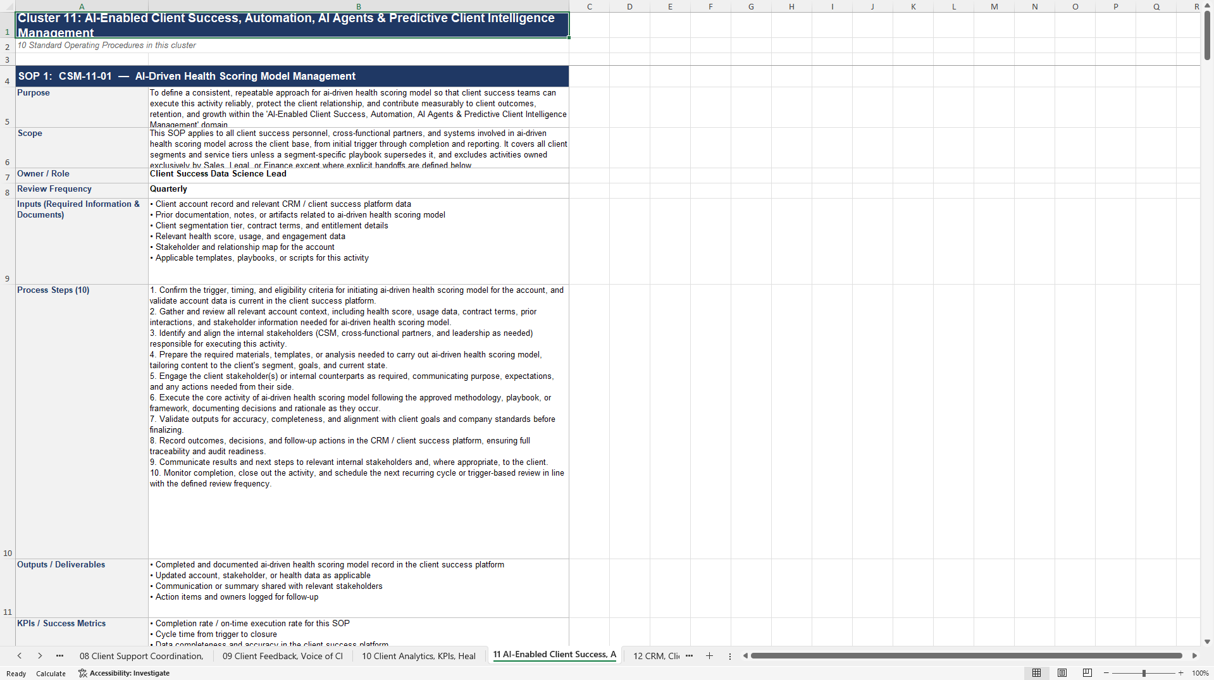The image size is (1214, 680).
Task: Click Ready status indicator
Action: [16, 674]
